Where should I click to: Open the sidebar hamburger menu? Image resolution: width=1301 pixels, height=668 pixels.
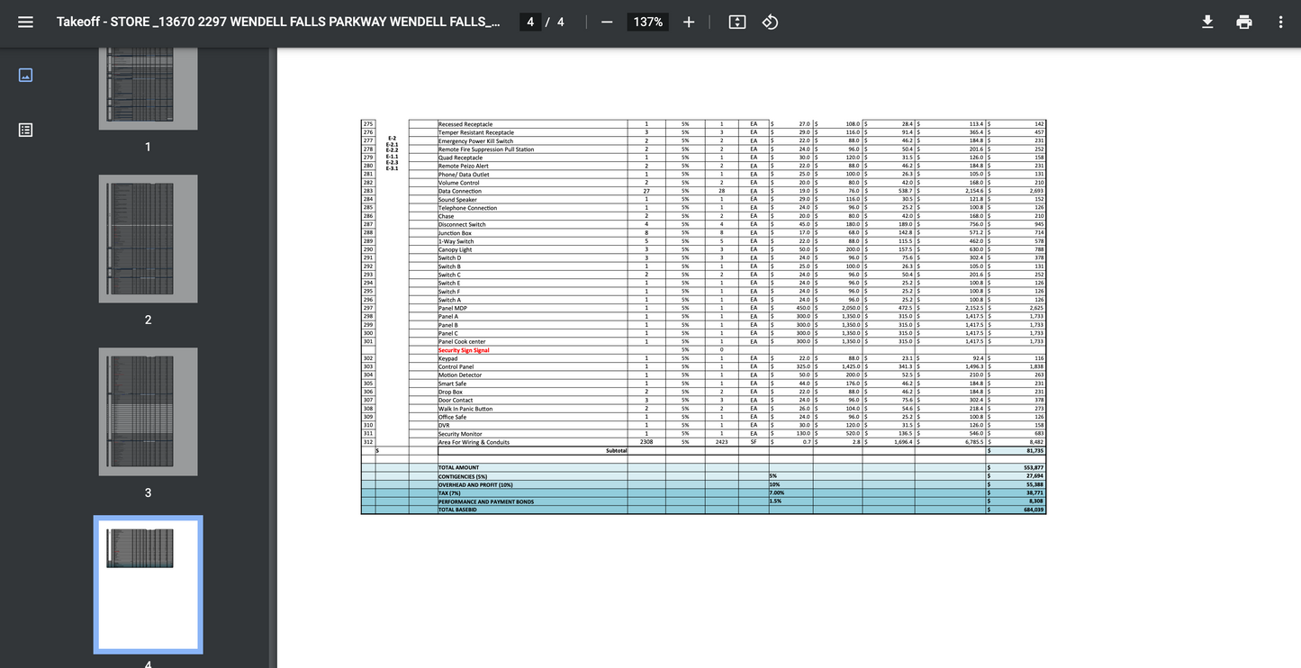point(25,22)
